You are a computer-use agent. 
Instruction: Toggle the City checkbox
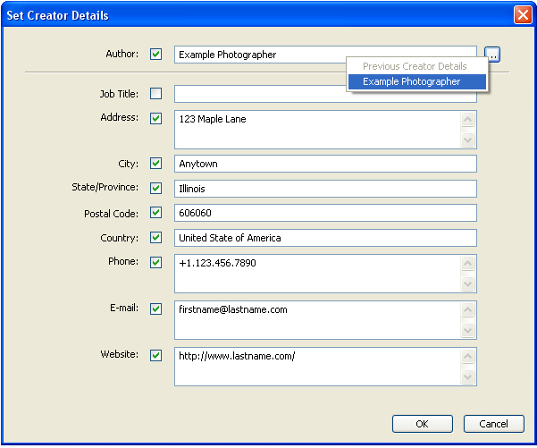click(156, 164)
